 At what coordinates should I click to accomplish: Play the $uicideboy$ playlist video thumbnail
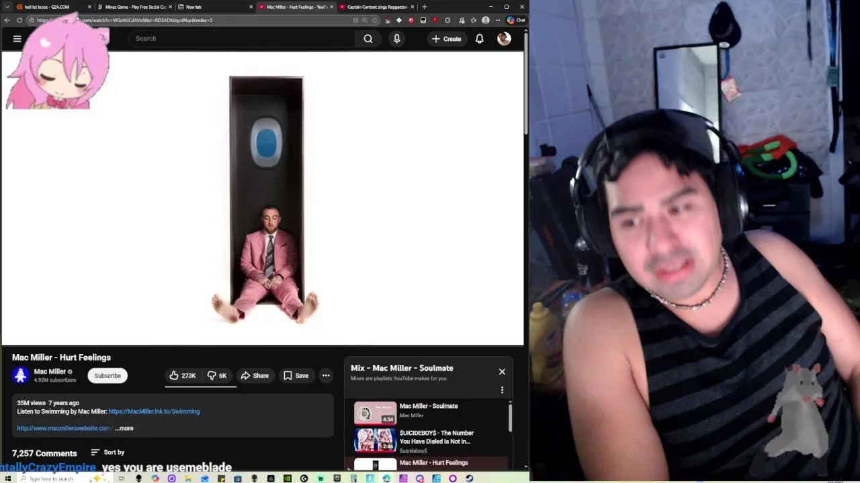tap(375, 439)
